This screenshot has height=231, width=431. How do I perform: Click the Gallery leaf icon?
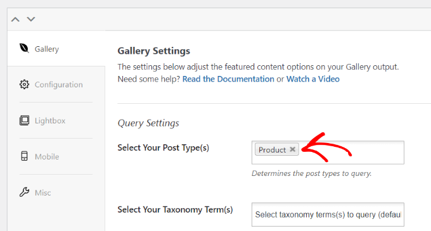point(24,49)
